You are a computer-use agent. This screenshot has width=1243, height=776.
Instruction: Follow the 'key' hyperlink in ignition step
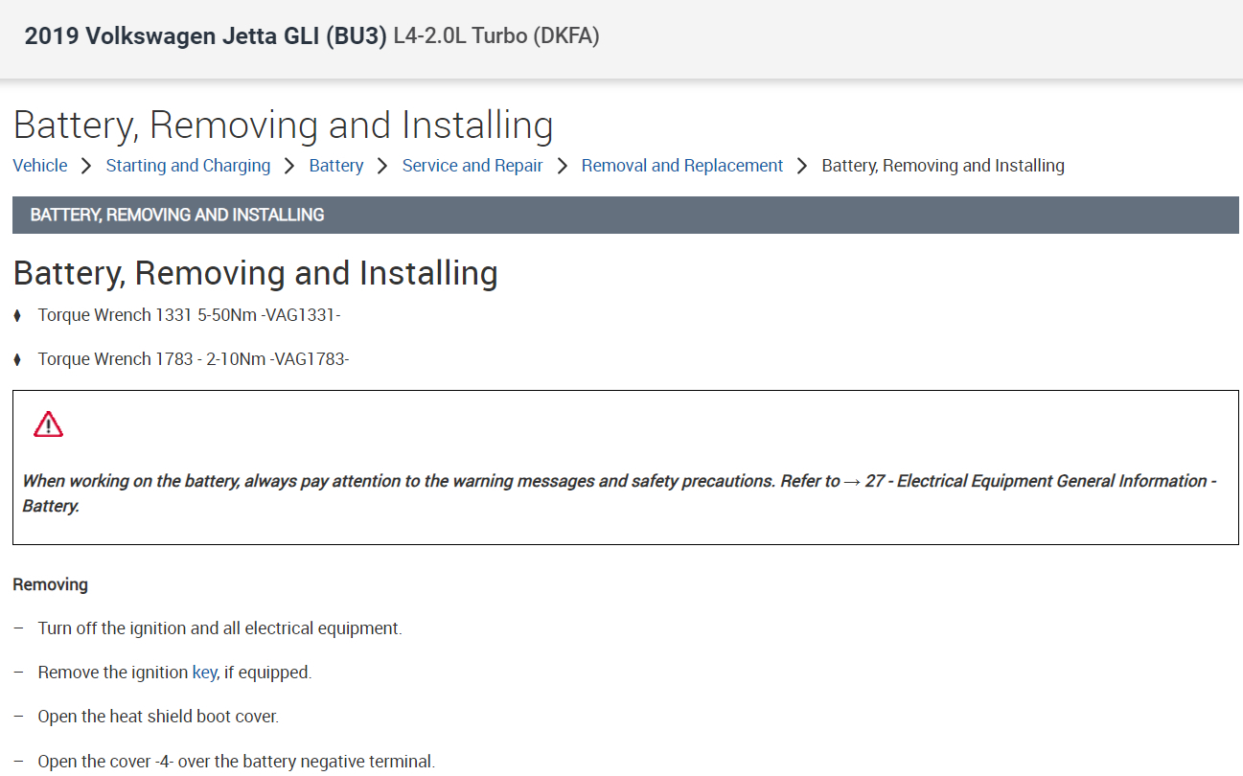tap(204, 673)
